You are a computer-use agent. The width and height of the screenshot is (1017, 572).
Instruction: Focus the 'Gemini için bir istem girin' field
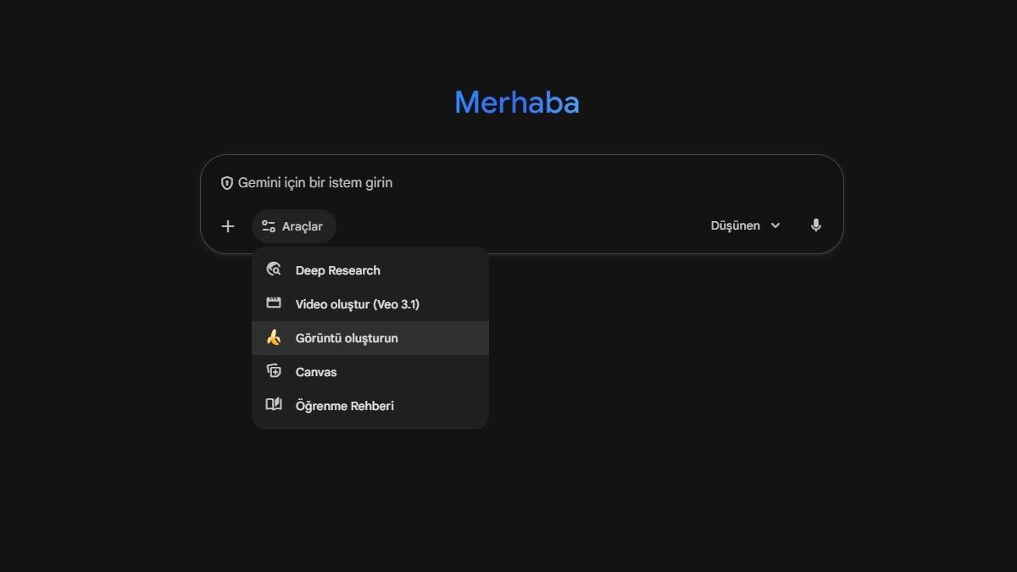coord(508,183)
